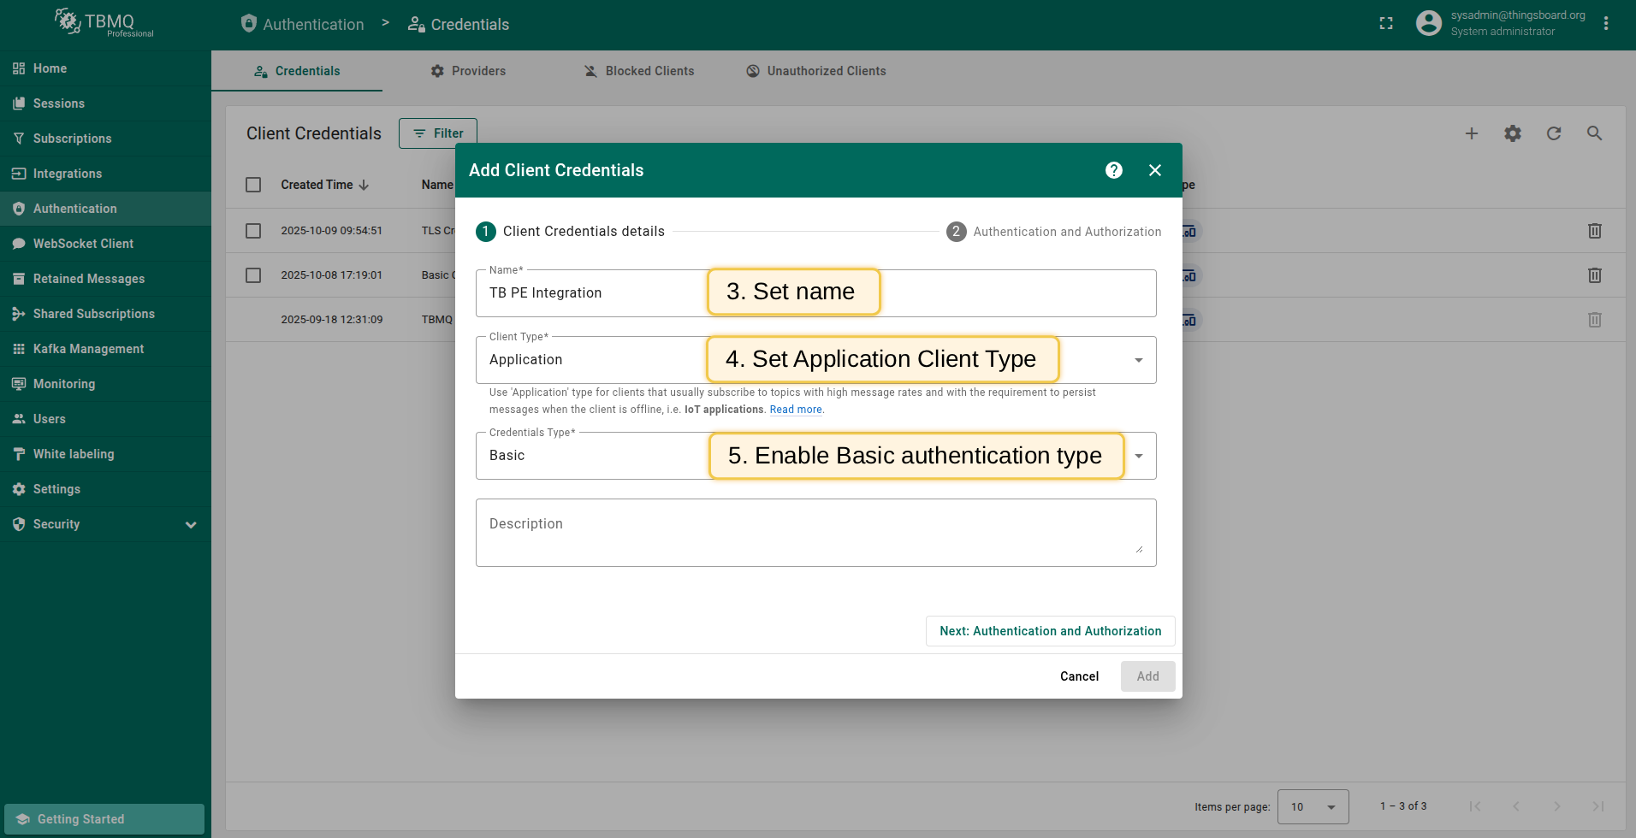Click the fullscreen toggle icon in header

pyautogui.click(x=1386, y=24)
